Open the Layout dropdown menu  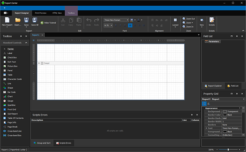point(175,22)
